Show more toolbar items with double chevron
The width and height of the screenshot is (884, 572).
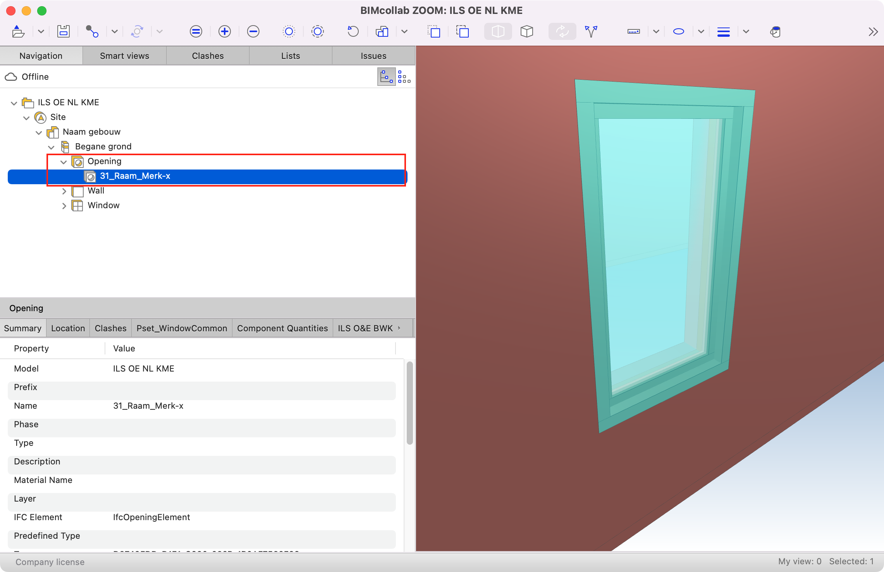(x=873, y=31)
